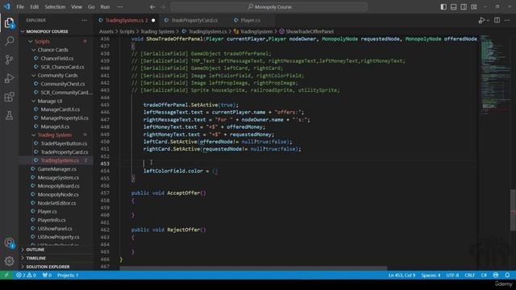The height and width of the screenshot is (290, 516).
Task: Open notifications bell in status bar
Action: 507,275
